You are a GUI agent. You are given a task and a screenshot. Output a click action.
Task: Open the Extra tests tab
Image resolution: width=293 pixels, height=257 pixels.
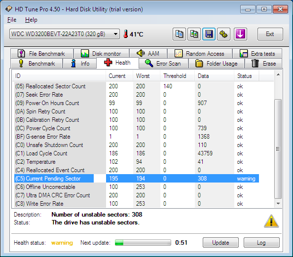click(257, 54)
